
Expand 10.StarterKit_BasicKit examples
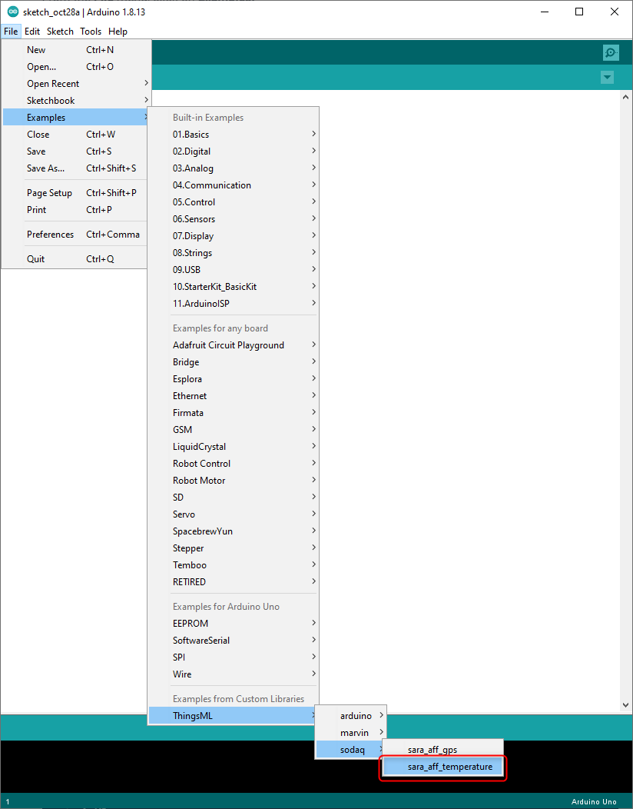pos(233,287)
